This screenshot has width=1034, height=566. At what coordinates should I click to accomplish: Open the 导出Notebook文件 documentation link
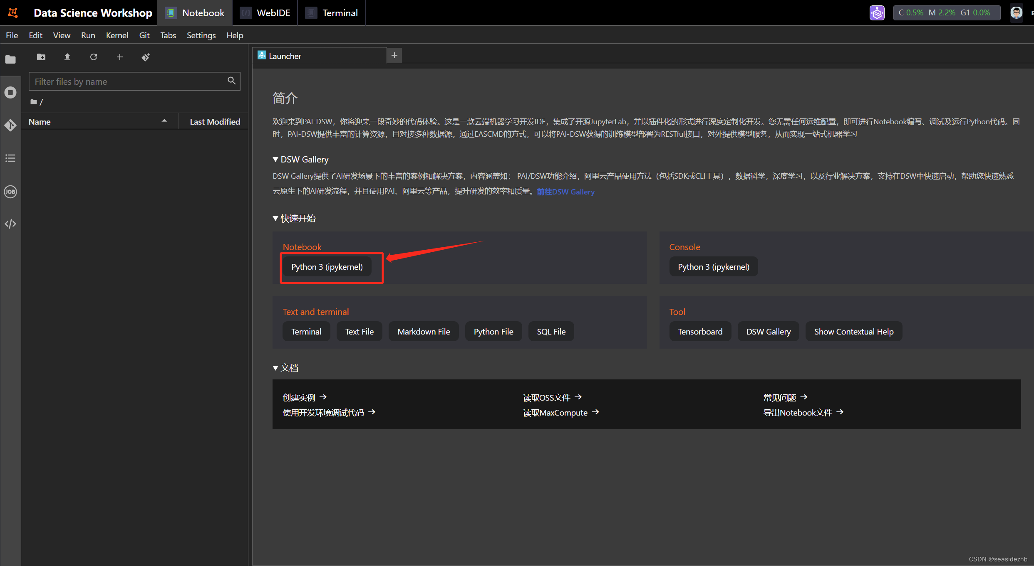pos(803,413)
